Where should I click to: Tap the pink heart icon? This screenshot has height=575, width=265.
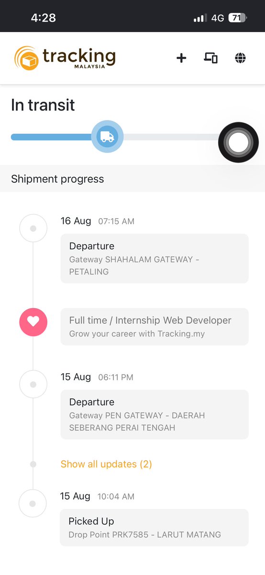[x=33, y=322]
